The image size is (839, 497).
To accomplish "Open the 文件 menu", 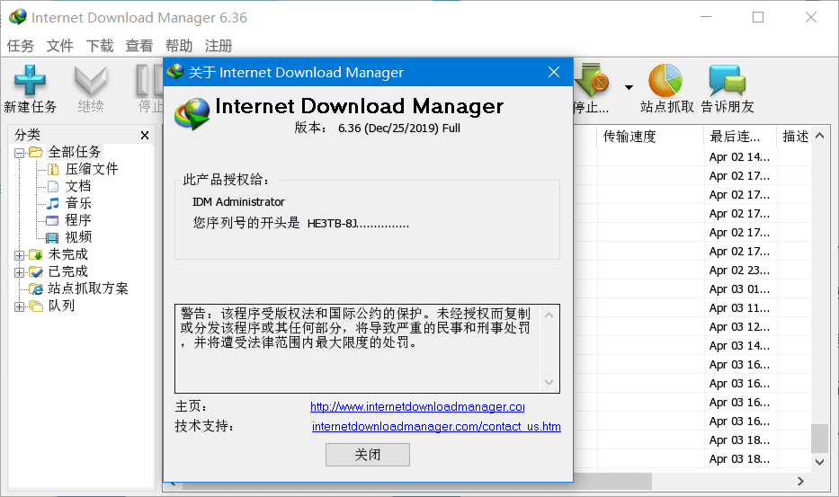I will pyautogui.click(x=60, y=46).
